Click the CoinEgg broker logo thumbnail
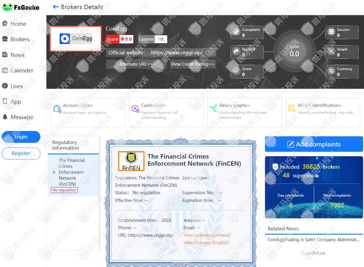364x267 pixels. 76,39
